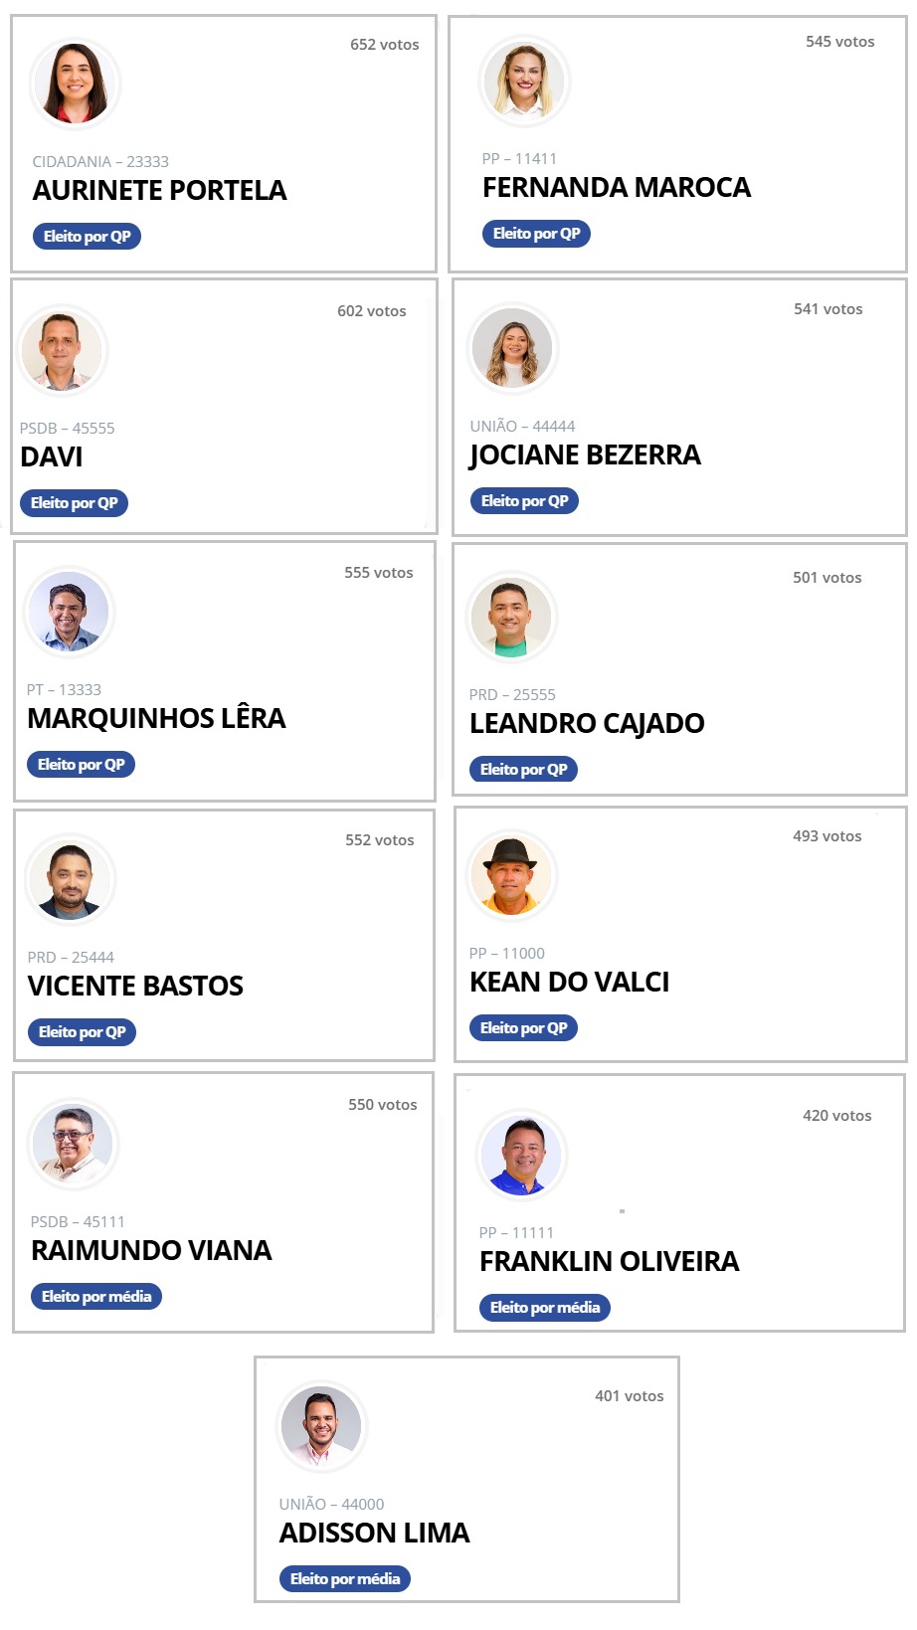Select the RAIMUNDO VIANA candidate name

point(151,1251)
